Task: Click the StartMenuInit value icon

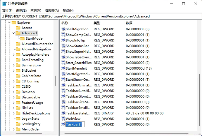Action: [63, 68]
